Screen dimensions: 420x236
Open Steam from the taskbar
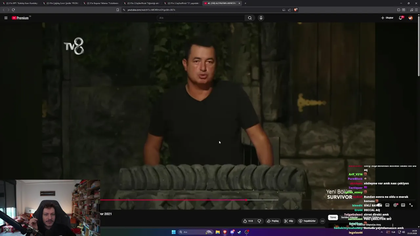[239, 232]
